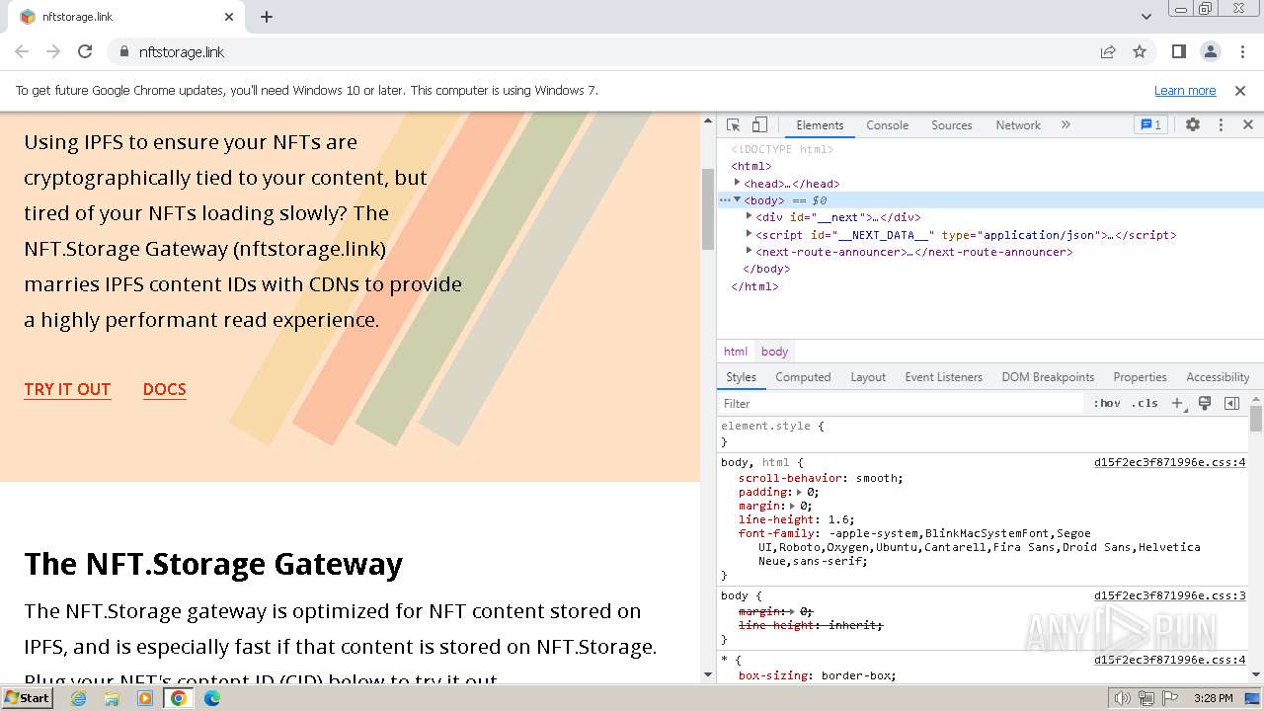Screen dimensions: 1264x711
Task: Open the Properties sidebar tab
Action: click(x=1140, y=377)
